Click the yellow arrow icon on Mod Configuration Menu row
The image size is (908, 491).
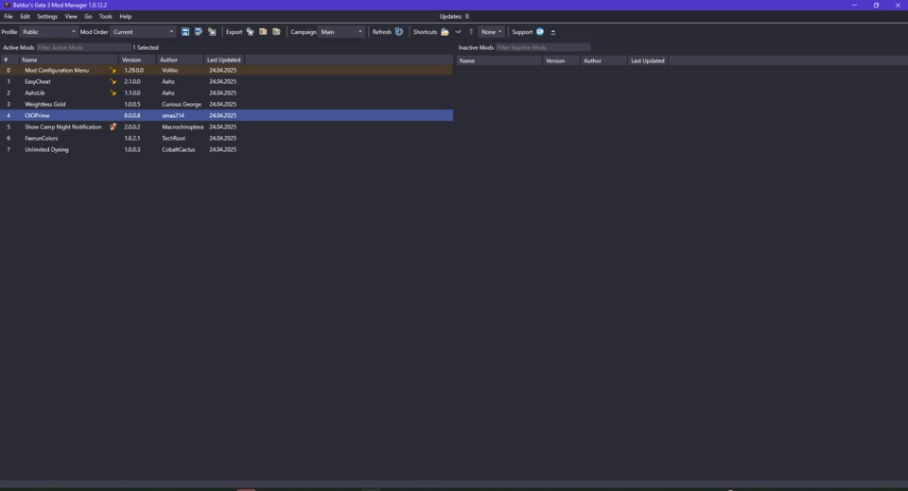(113, 70)
